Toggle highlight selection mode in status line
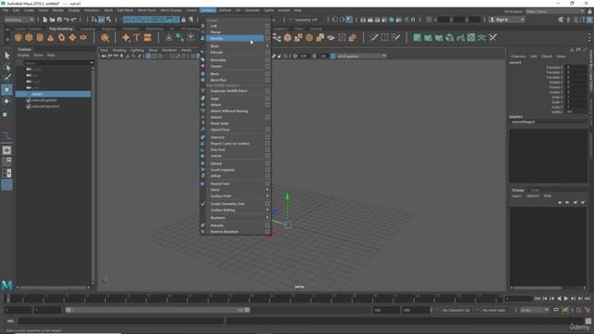The image size is (594, 334). click(191, 19)
